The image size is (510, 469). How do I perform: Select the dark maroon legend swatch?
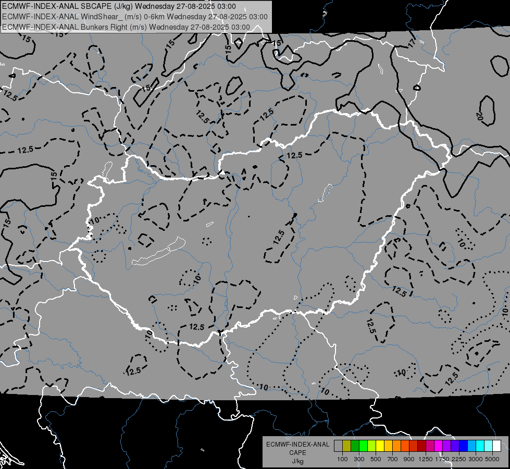pyautogui.click(x=421, y=446)
